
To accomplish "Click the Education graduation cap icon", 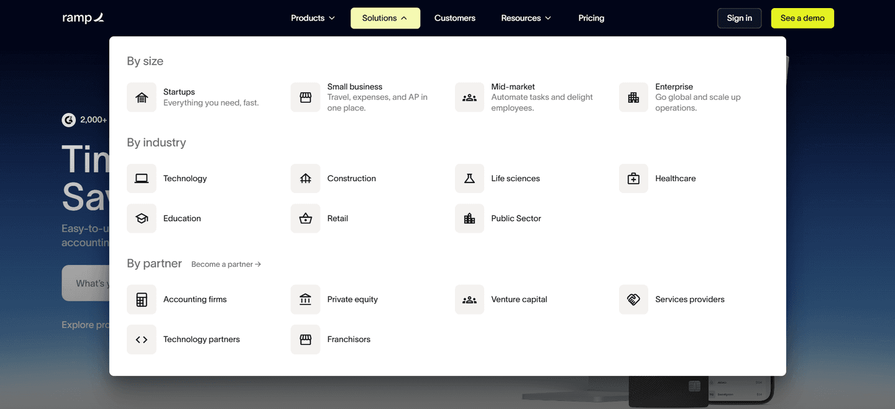I will 142,218.
